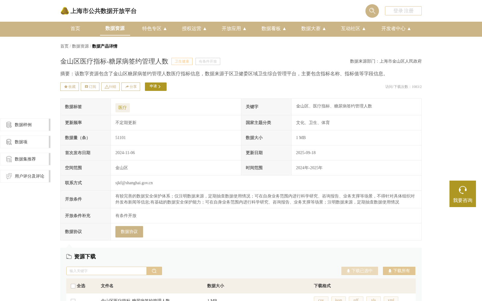Jump to 数据项 section in sidebar
This screenshot has height=301, width=482.
point(25,142)
